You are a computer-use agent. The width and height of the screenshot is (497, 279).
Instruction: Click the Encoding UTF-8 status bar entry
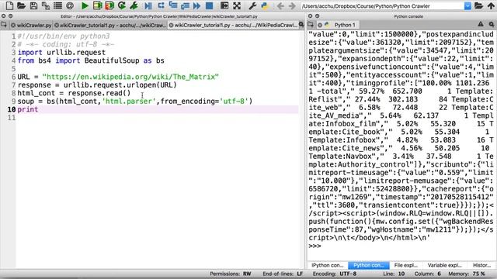pyautogui.click(x=335, y=274)
